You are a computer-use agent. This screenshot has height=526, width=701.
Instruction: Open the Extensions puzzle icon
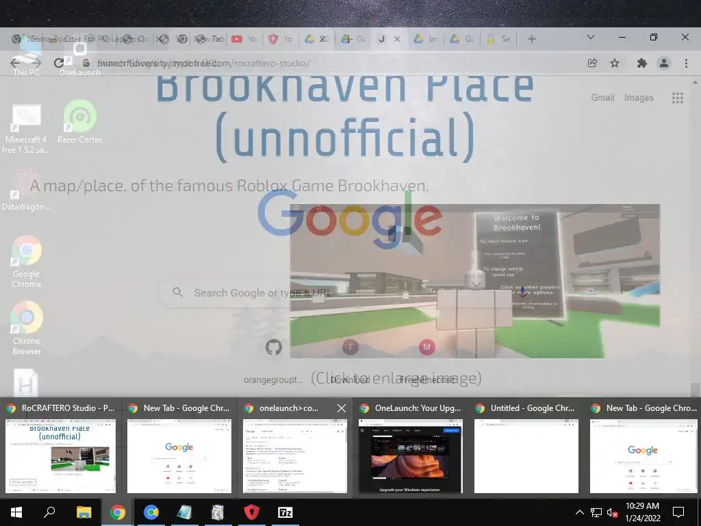pyautogui.click(x=641, y=63)
